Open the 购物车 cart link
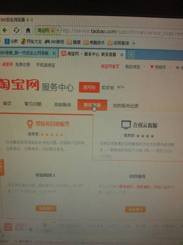Screen dimensions: 183x245 coord(158,67)
